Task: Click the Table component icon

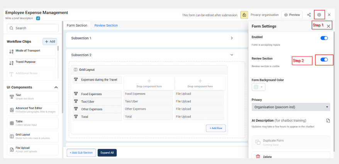Action: pyautogui.click(x=12, y=123)
